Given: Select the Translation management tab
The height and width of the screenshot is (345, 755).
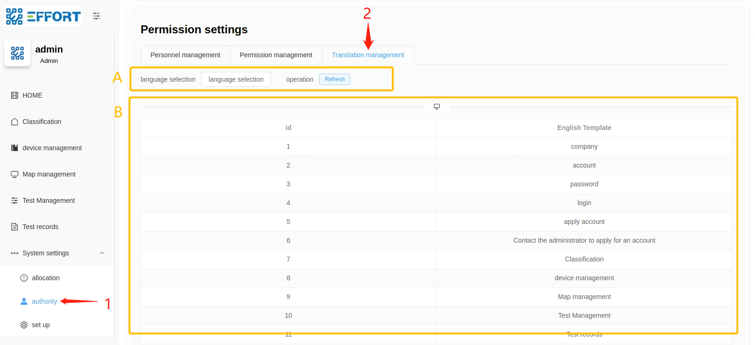Looking at the screenshot, I should point(368,55).
